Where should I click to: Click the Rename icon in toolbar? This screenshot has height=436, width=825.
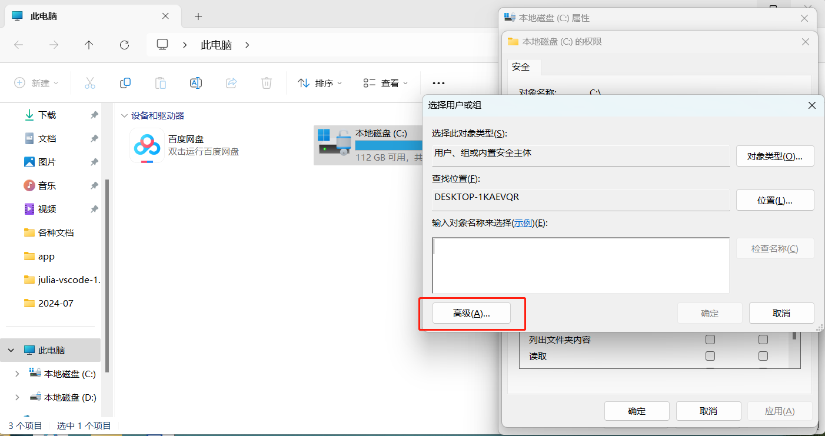[x=196, y=83]
